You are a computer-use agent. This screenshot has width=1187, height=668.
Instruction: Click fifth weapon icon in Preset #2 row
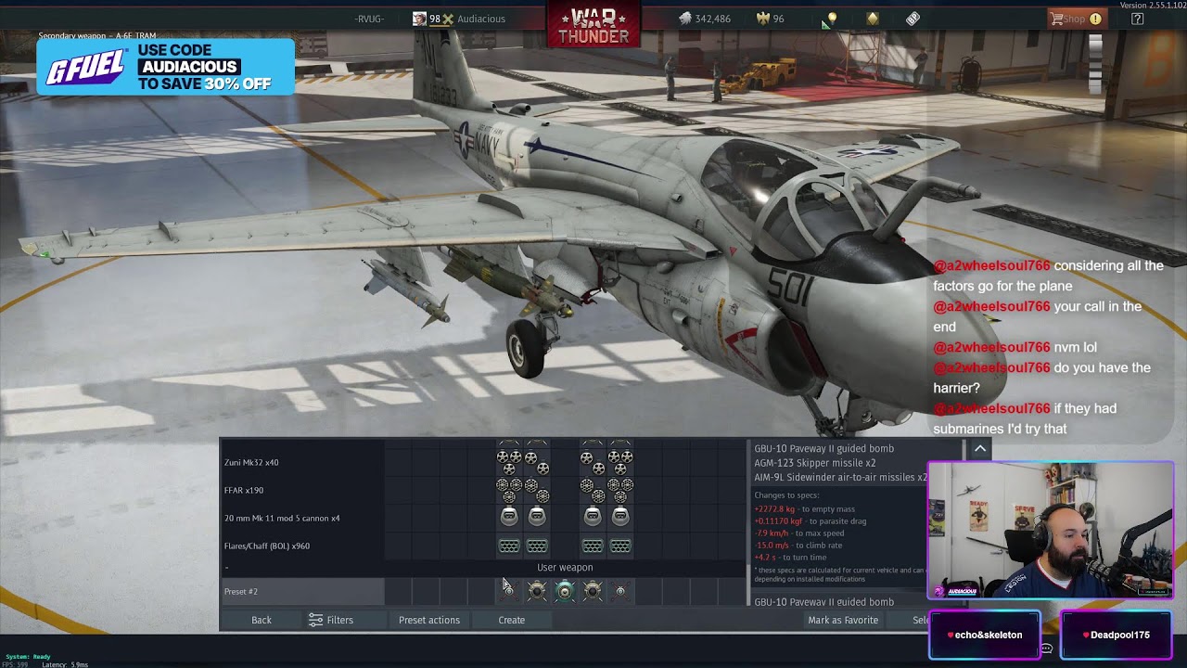click(x=620, y=591)
